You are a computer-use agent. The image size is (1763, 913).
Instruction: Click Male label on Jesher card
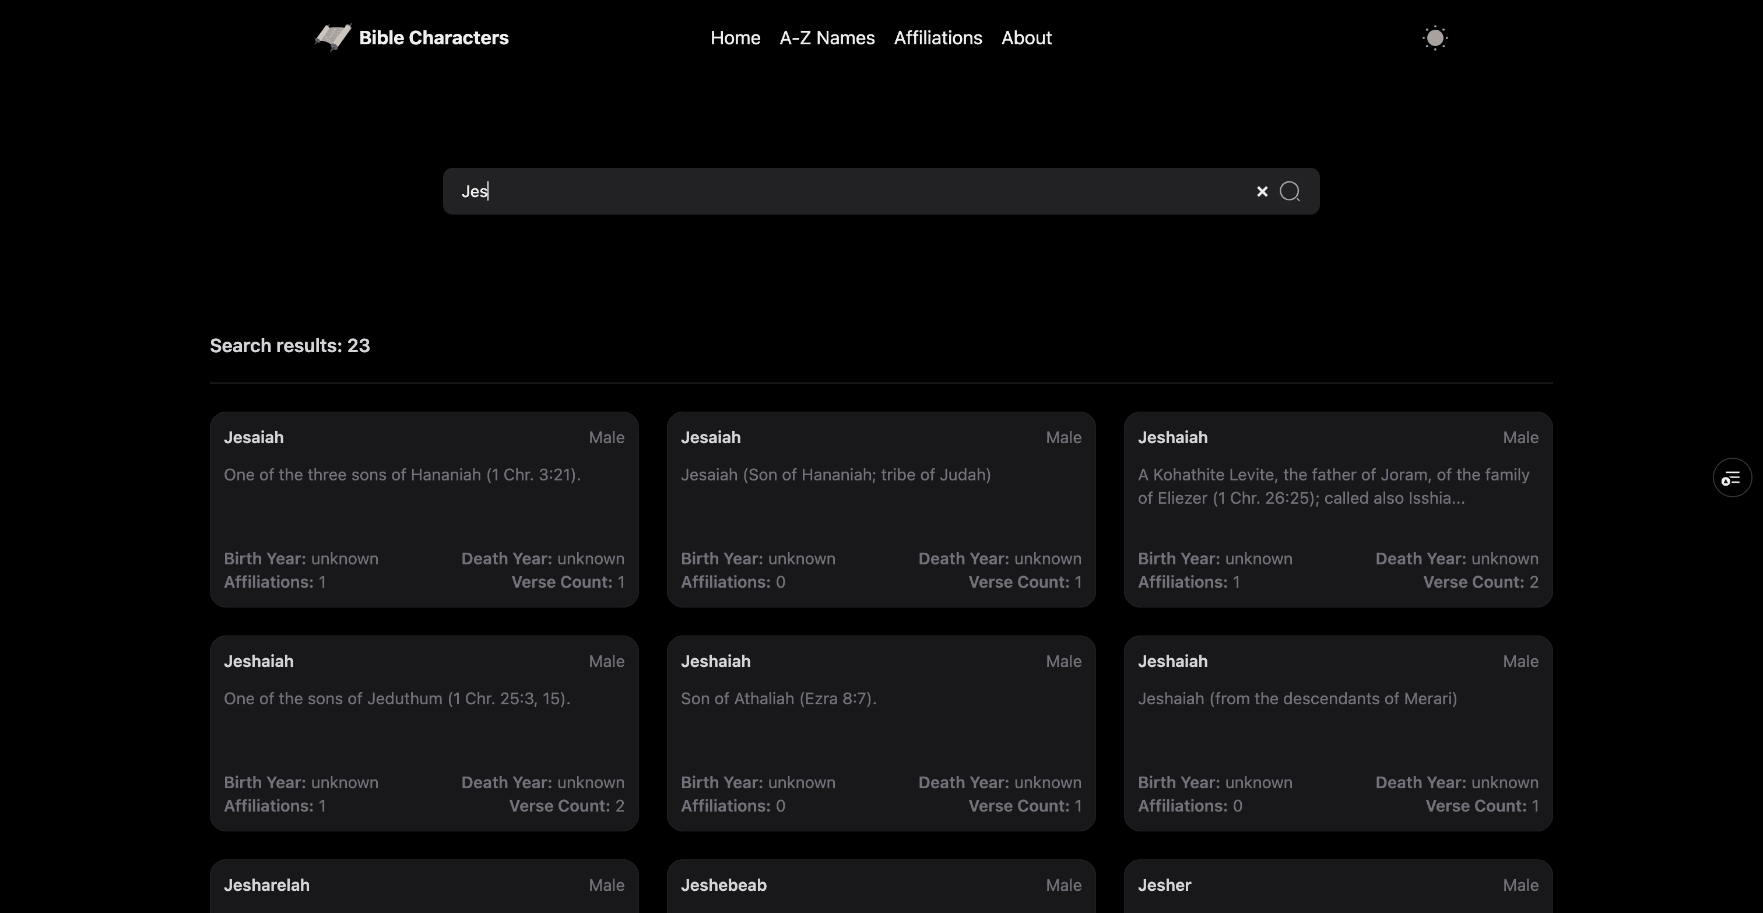click(1520, 885)
